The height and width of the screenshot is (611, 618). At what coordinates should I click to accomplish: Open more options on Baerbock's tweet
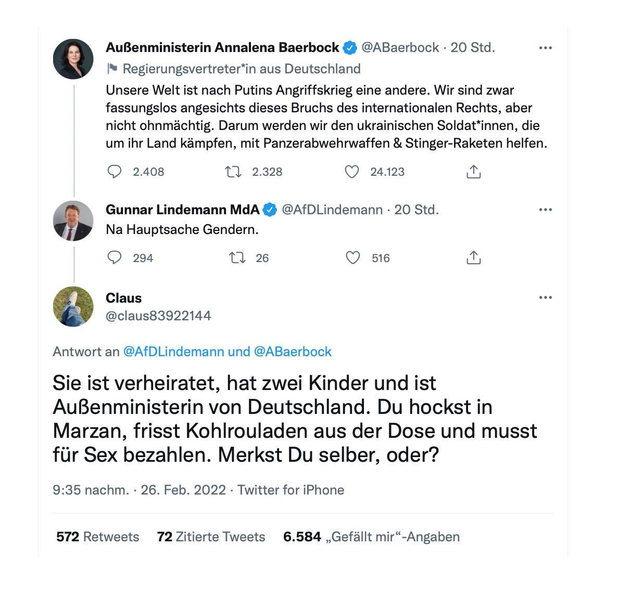(x=545, y=48)
